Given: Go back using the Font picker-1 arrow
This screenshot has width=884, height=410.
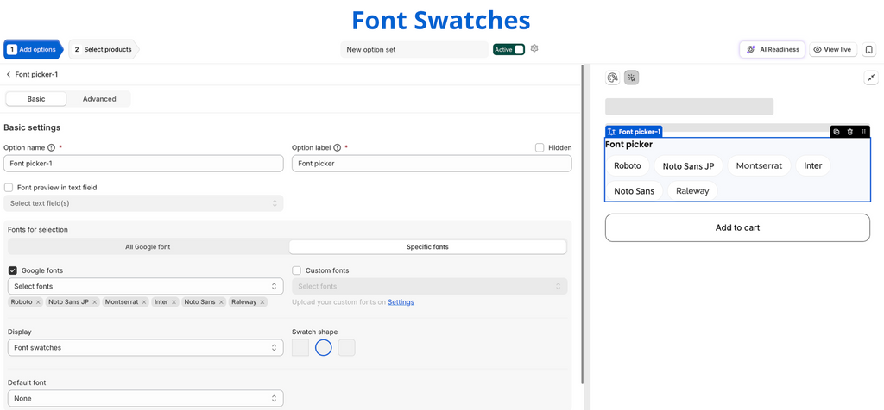Looking at the screenshot, I should (9, 74).
